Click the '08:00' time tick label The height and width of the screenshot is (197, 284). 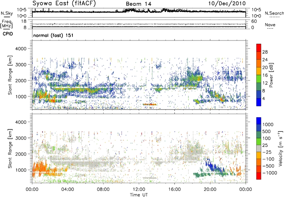103,190
